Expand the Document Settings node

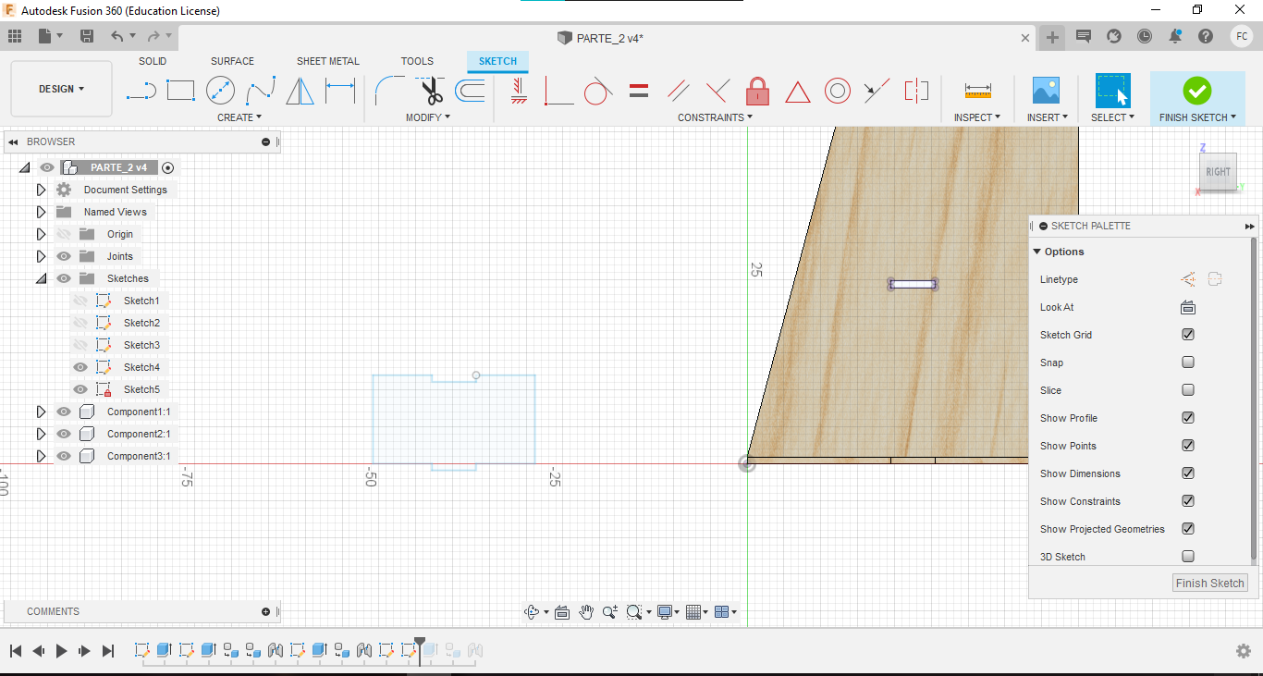[41, 190]
